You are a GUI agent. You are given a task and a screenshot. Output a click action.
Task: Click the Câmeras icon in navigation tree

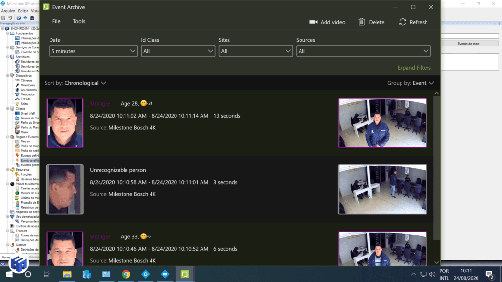(17, 80)
